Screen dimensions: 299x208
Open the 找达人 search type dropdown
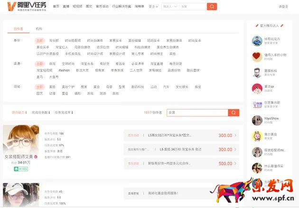tap(170, 7)
